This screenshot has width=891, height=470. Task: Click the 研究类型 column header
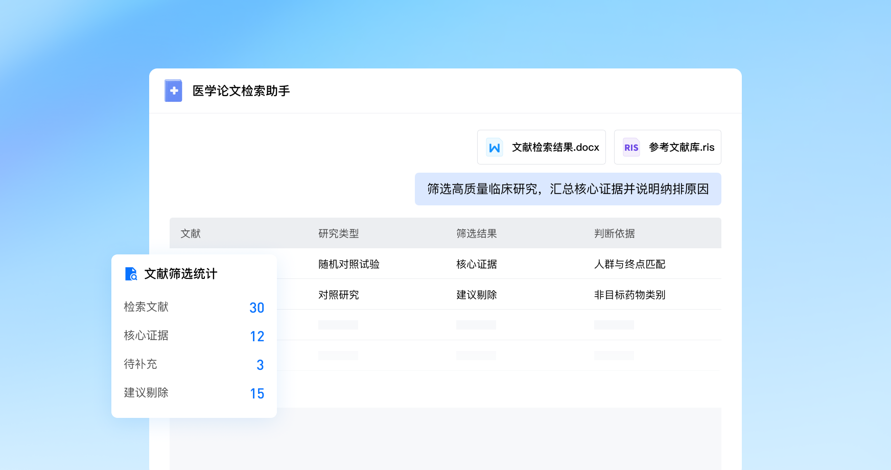[x=339, y=233]
